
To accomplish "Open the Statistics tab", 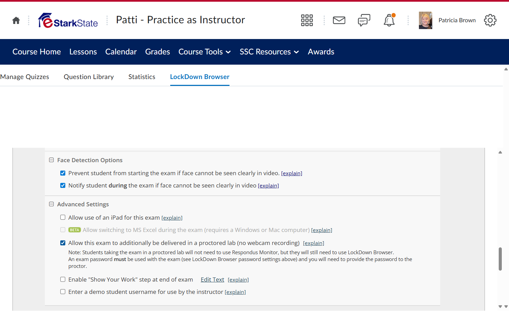I will click(x=142, y=77).
